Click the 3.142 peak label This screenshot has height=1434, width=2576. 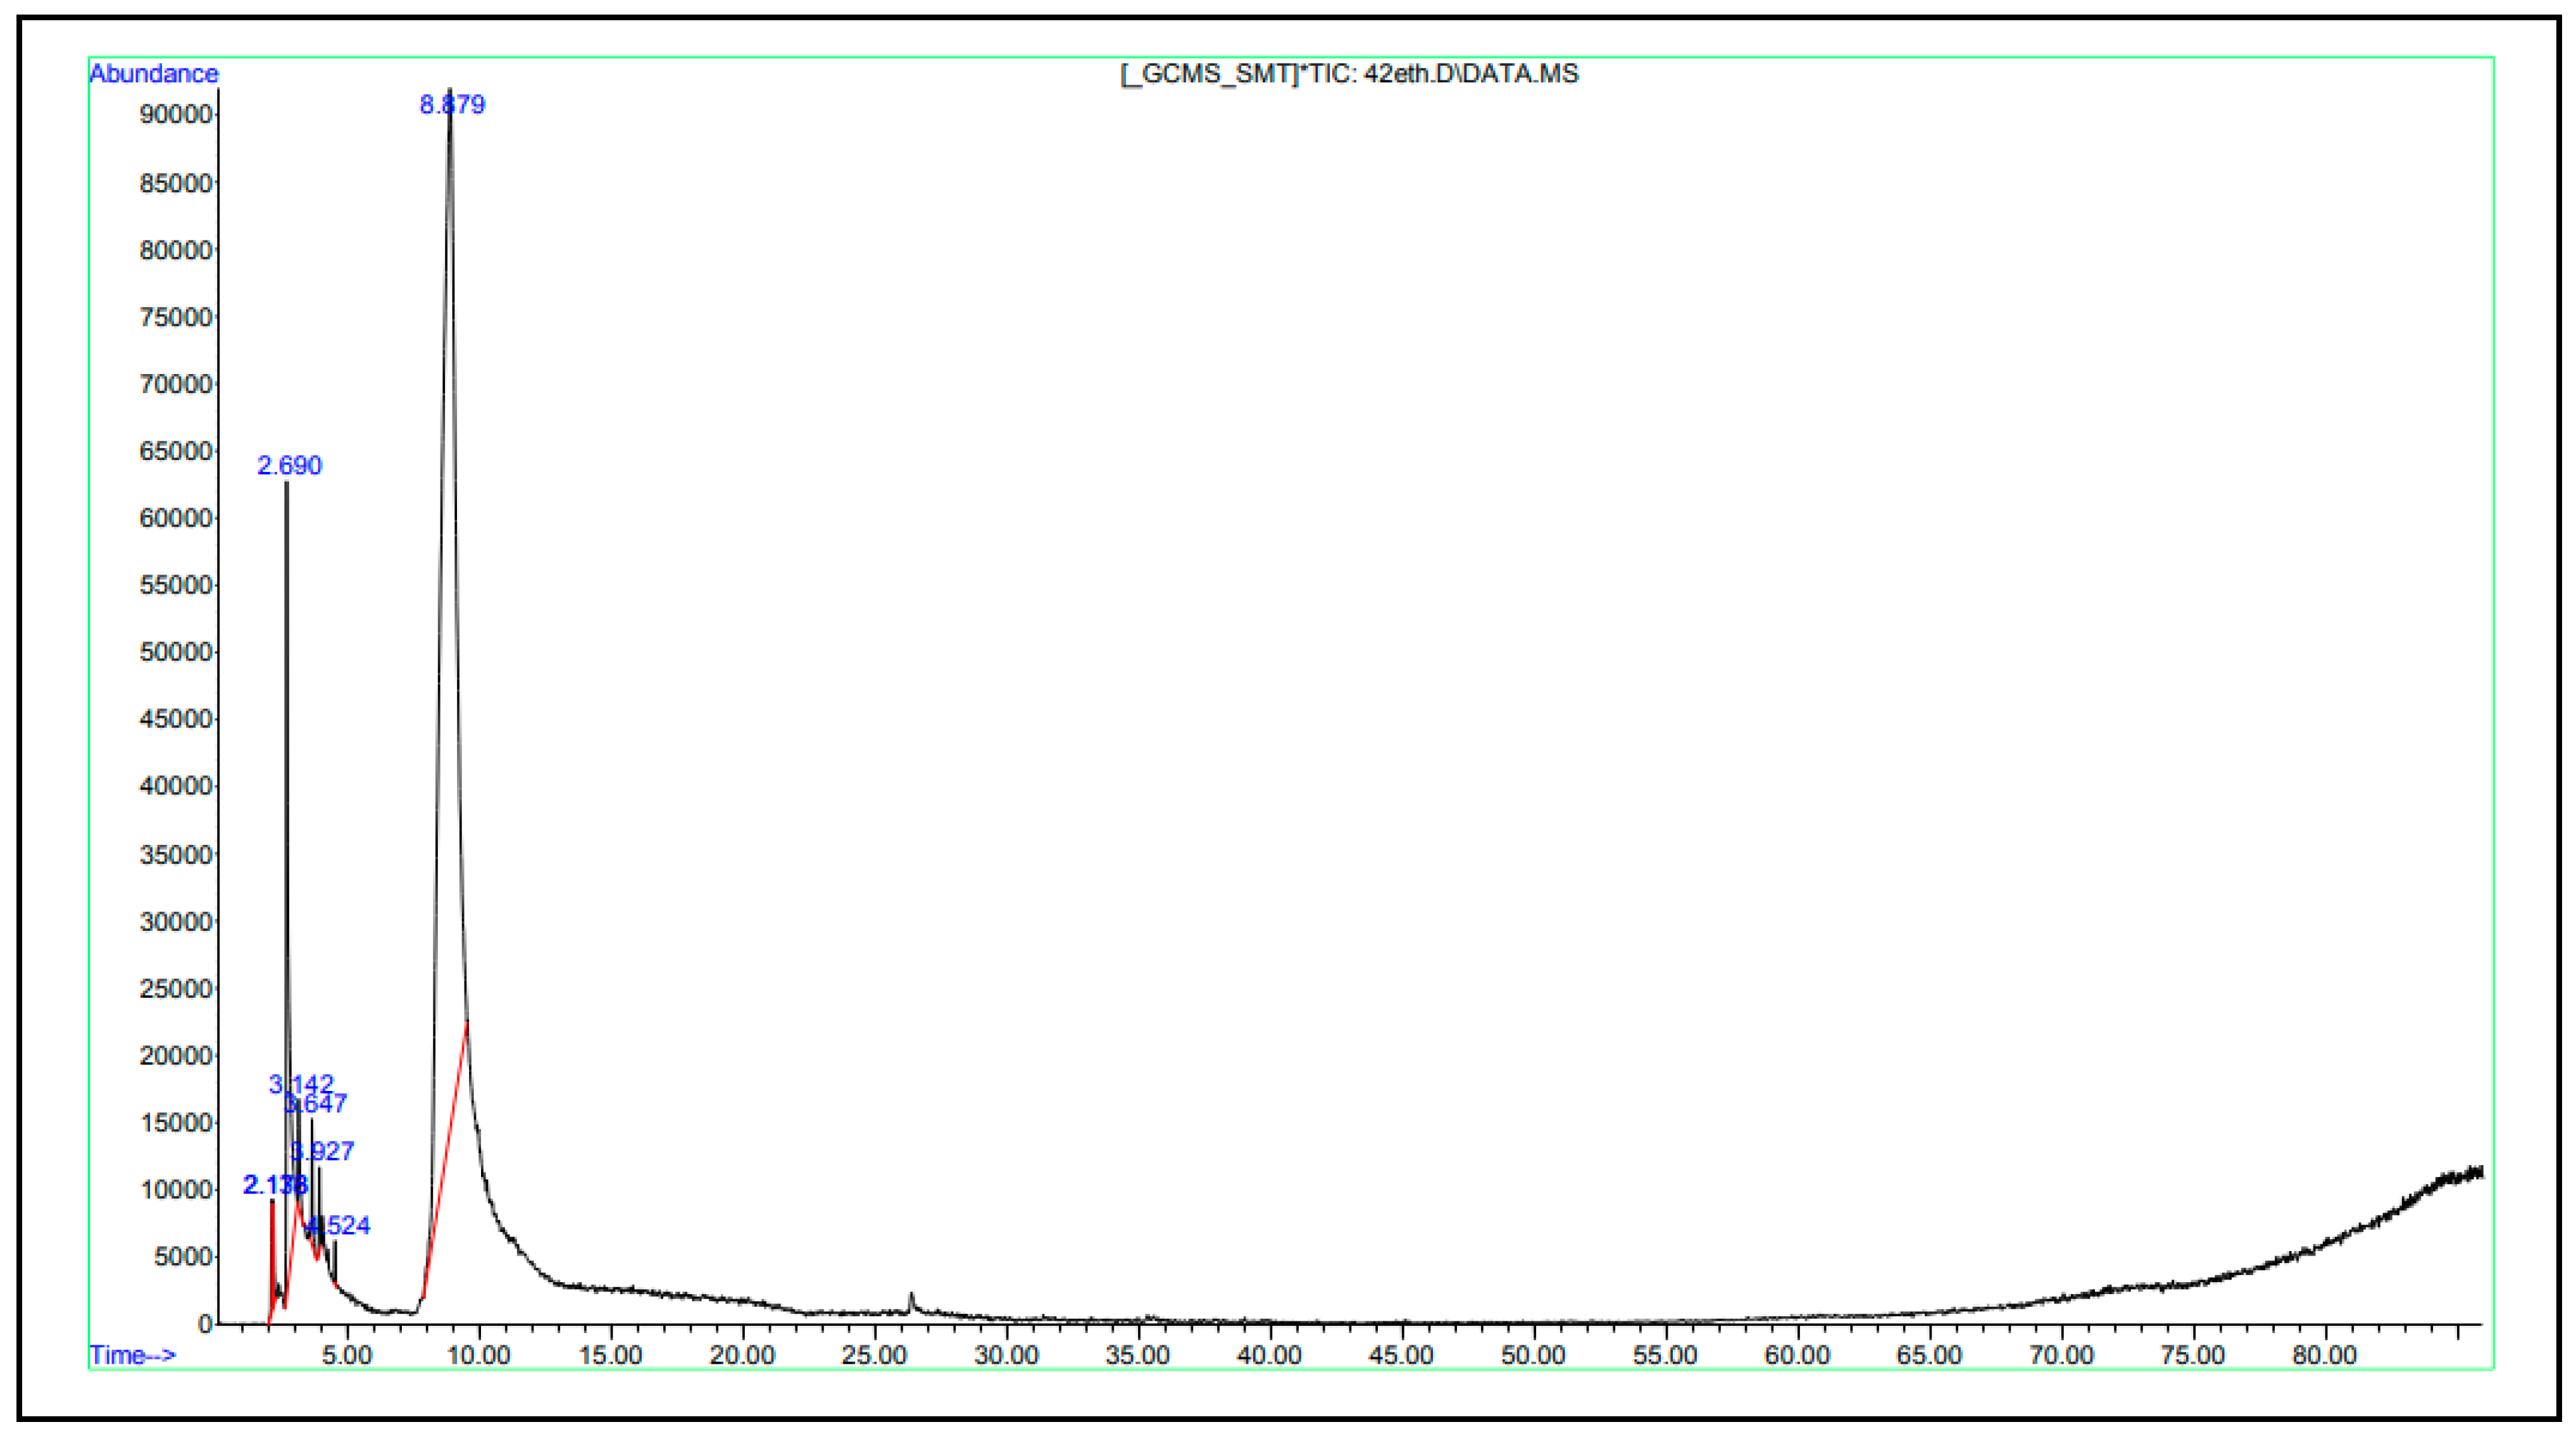[x=301, y=1085]
